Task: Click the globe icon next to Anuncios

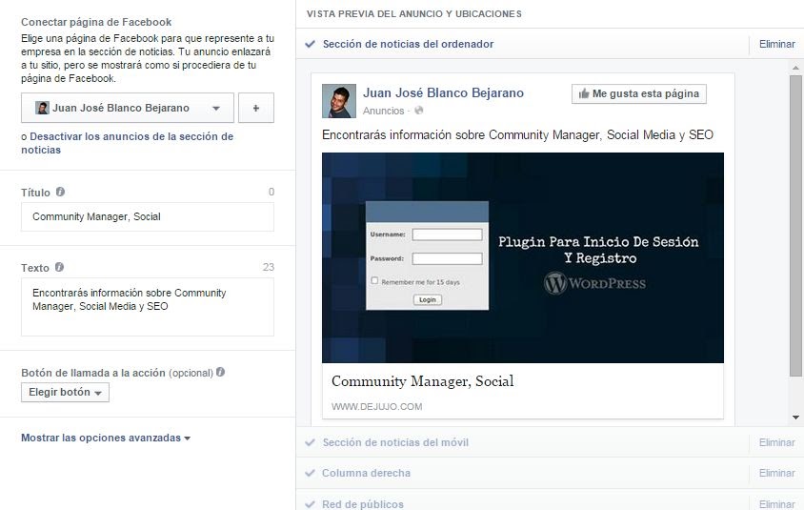Action: (x=419, y=111)
